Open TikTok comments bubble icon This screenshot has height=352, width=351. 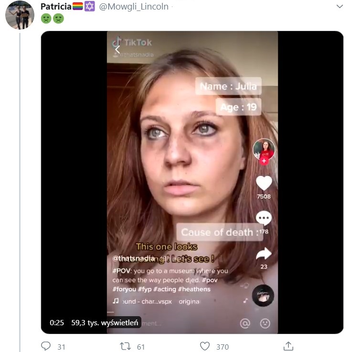(x=264, y=219)
